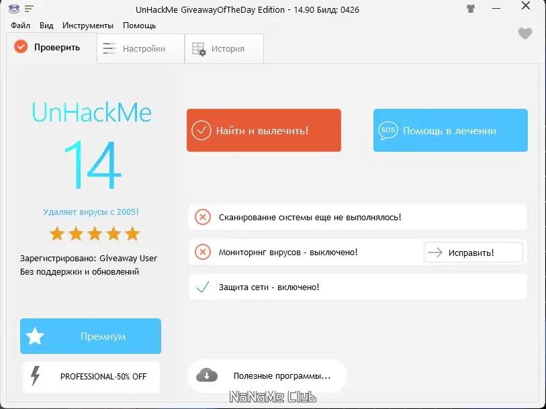Open the hamburger lines icon in title bar

coord(29,8)
